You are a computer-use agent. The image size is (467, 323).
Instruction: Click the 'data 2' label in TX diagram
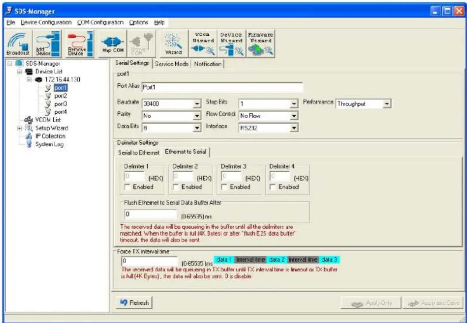tap(277, 259)
